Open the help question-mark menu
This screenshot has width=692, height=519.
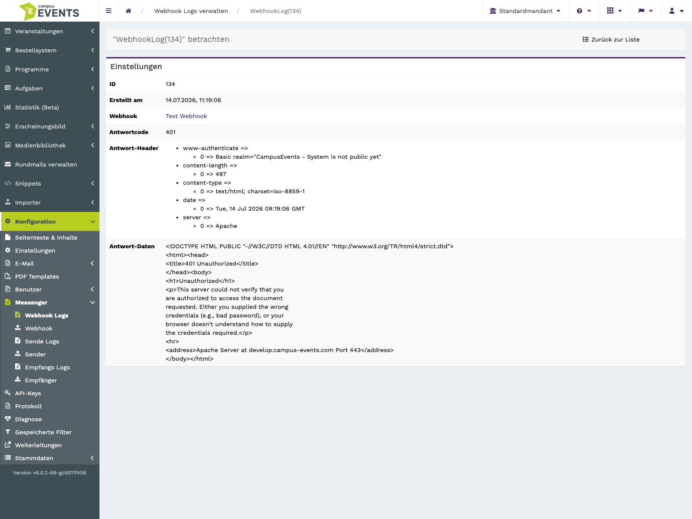584,11
